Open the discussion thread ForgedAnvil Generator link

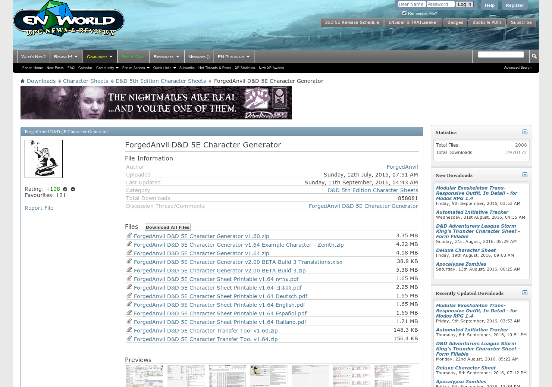coord(363,206)
